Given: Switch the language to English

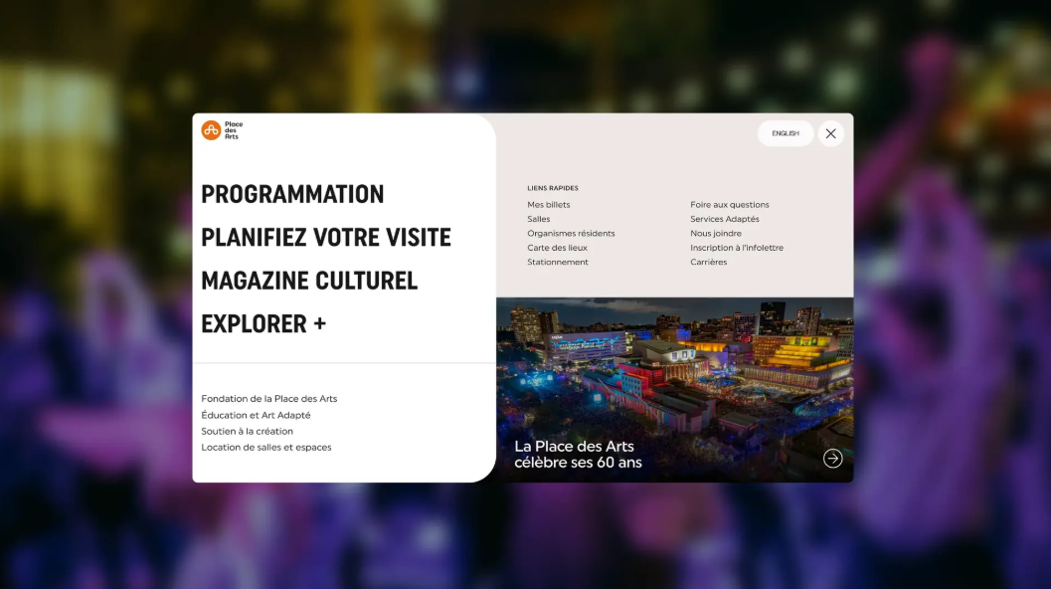Looking at the screenshot, I should point(785,133).
